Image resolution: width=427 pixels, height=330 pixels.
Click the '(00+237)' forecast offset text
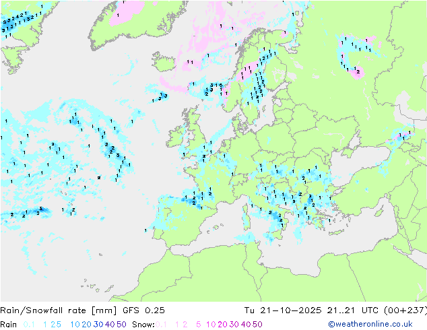(405, 310)
